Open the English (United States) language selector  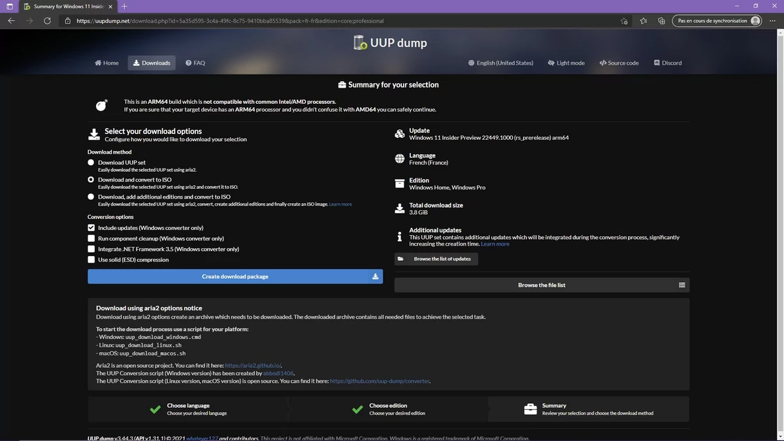point(500,63)
